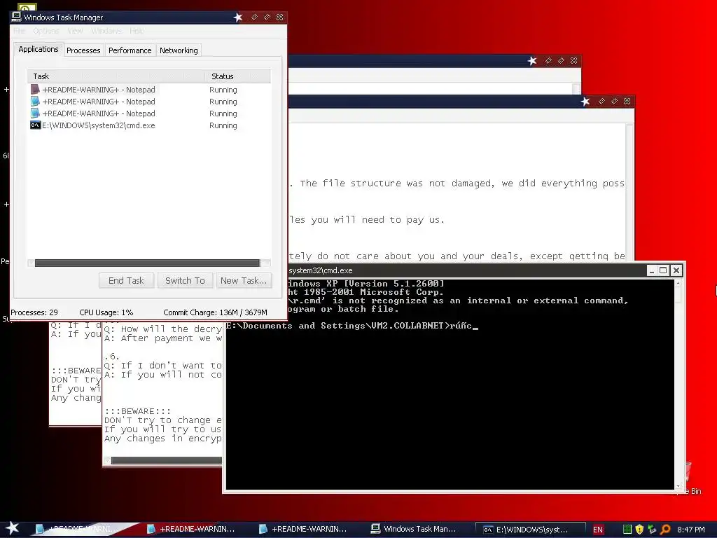This screenshot has height=538, width=717.
Task: Close the Task Manager with its X button
Action: click(x=280, y=18)
